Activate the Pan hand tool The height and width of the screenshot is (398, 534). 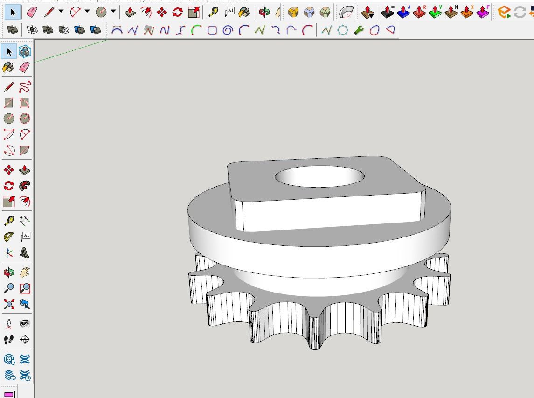coord(25,272)
